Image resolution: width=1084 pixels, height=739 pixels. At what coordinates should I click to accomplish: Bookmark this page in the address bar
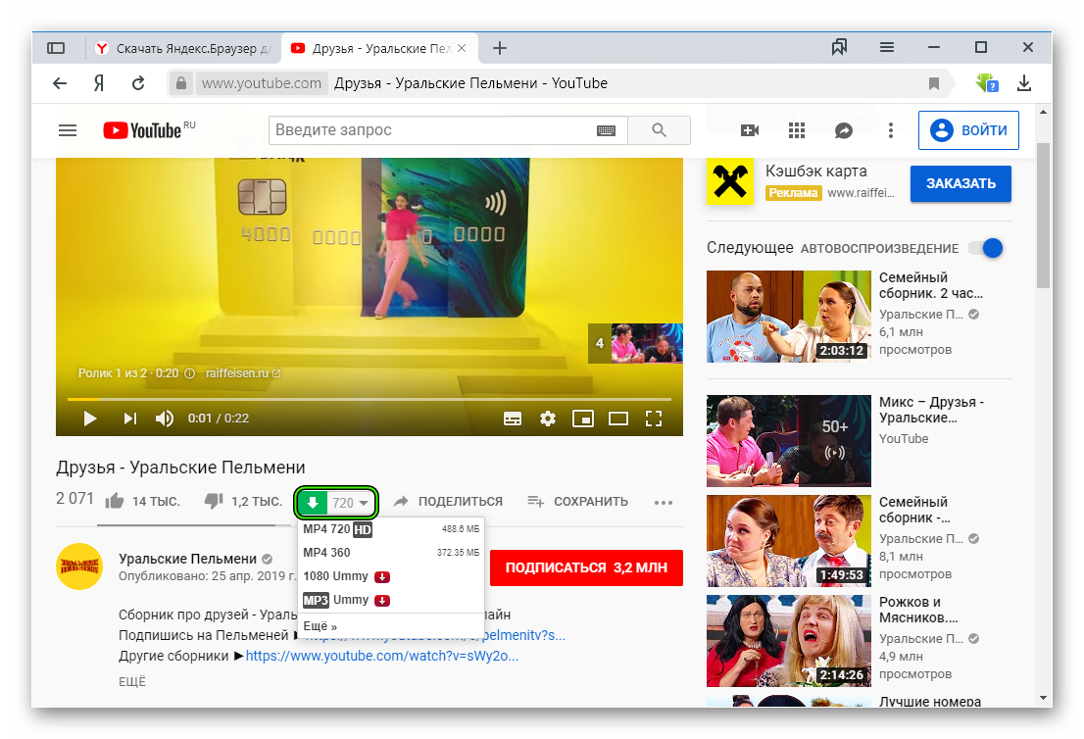pos(934,83)
